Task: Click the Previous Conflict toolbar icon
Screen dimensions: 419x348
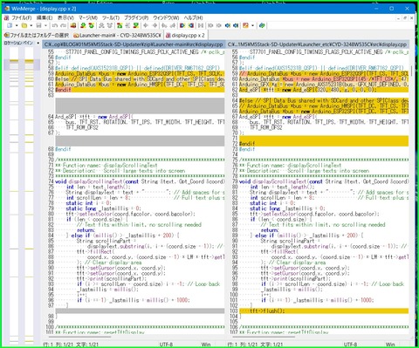Action: tap(110, 25)
